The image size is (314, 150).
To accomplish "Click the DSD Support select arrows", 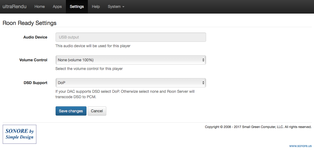I will point(203,82).
